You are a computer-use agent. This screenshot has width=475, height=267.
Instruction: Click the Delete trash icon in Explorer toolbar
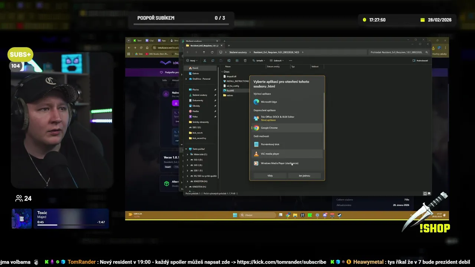pyautogui.click(x=245, y=60)
